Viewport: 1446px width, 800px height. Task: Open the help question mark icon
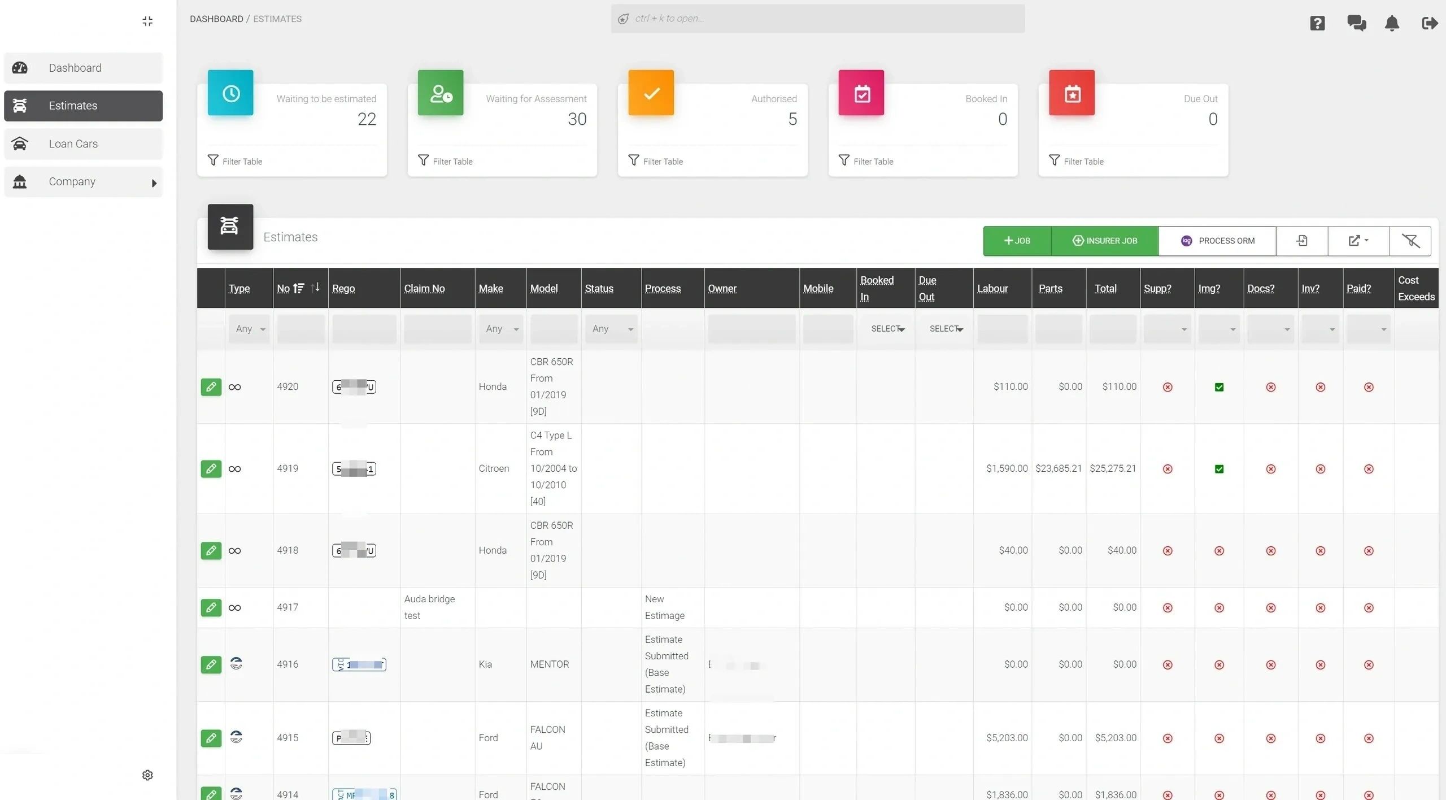(1317, 23)
